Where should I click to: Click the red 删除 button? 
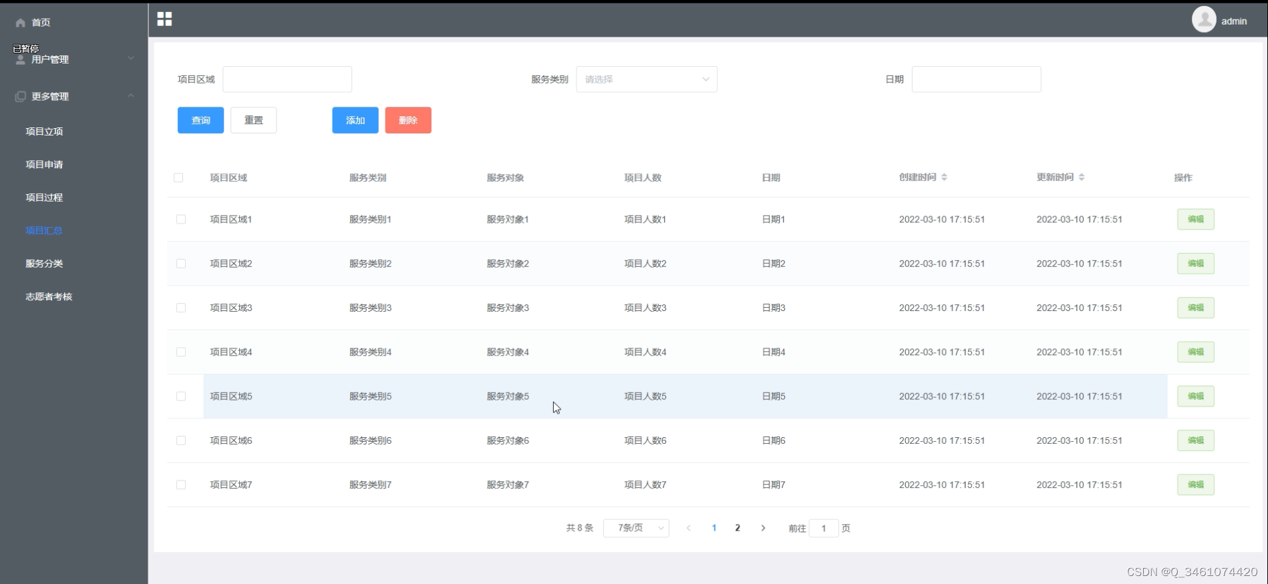[x=408, y=120]
